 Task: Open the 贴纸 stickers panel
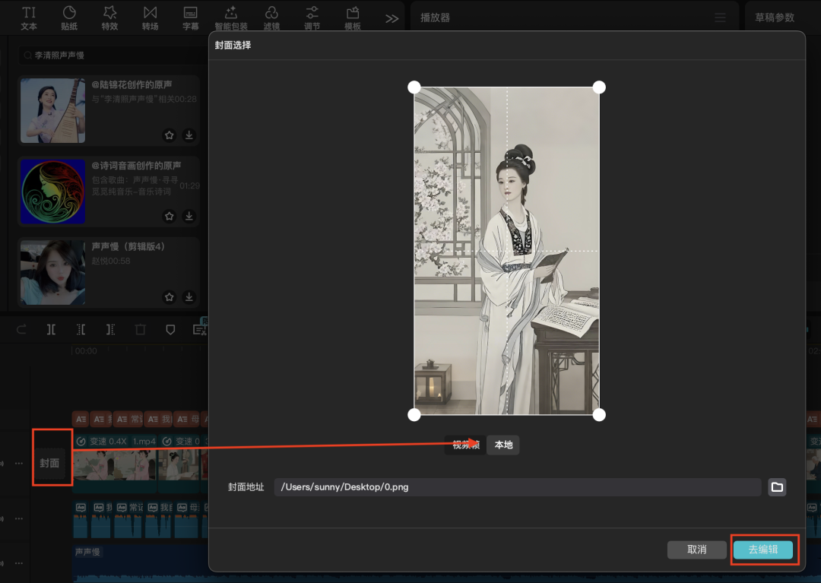[x=69, y=17]
